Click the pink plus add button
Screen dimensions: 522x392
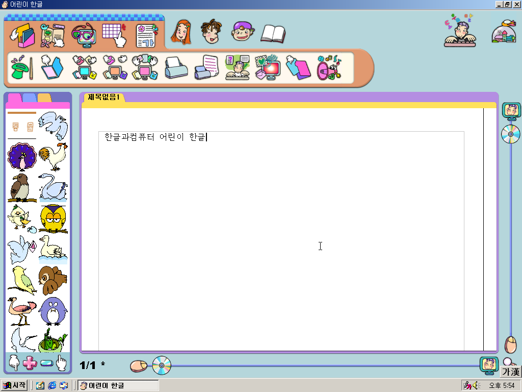(x=30, y=363)
